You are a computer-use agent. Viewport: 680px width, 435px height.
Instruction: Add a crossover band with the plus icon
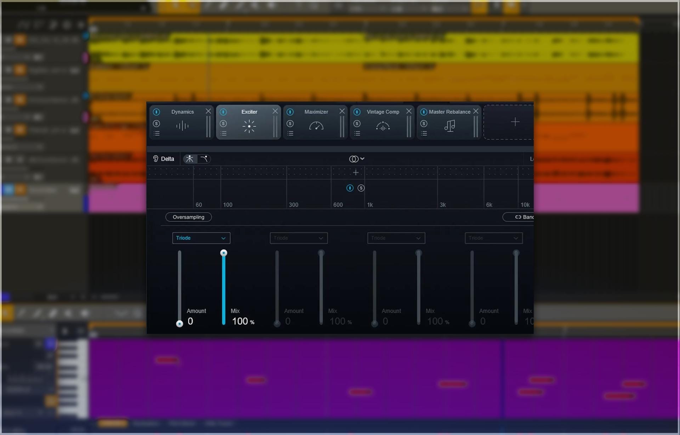coord(356,172)
